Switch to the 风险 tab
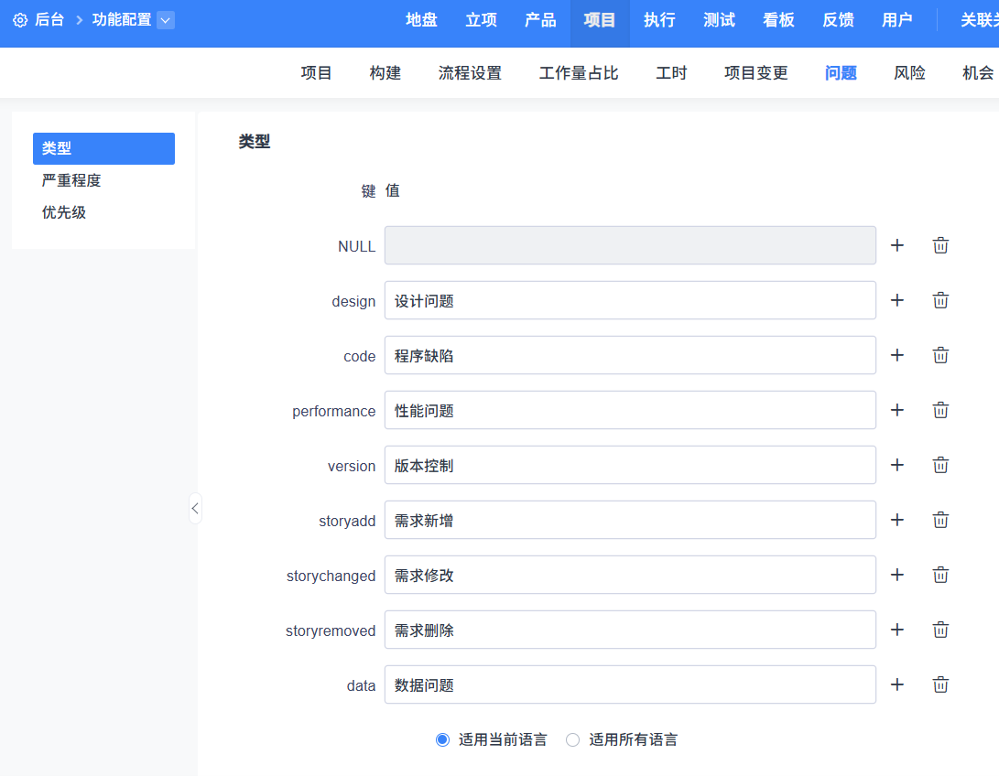 pyautogui.click(x=909, y=73)
